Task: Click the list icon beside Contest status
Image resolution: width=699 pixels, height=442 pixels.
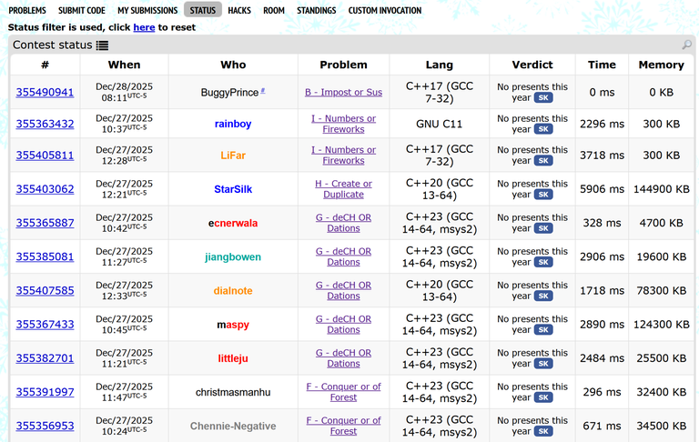Action: click(x=102, y=45)
